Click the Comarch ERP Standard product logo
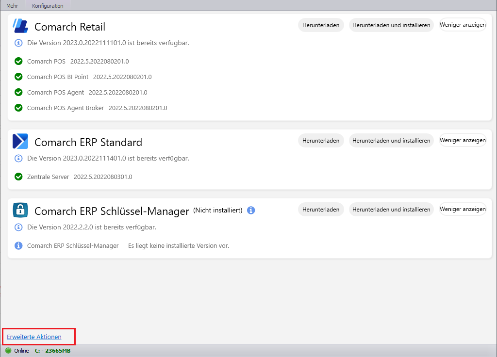The width and height of the screenshot is (497, 357). 20,141
